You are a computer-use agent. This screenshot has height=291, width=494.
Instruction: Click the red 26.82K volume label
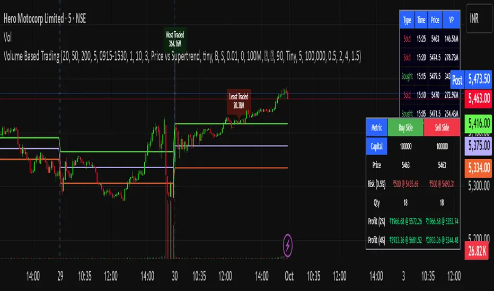point(477,251)
